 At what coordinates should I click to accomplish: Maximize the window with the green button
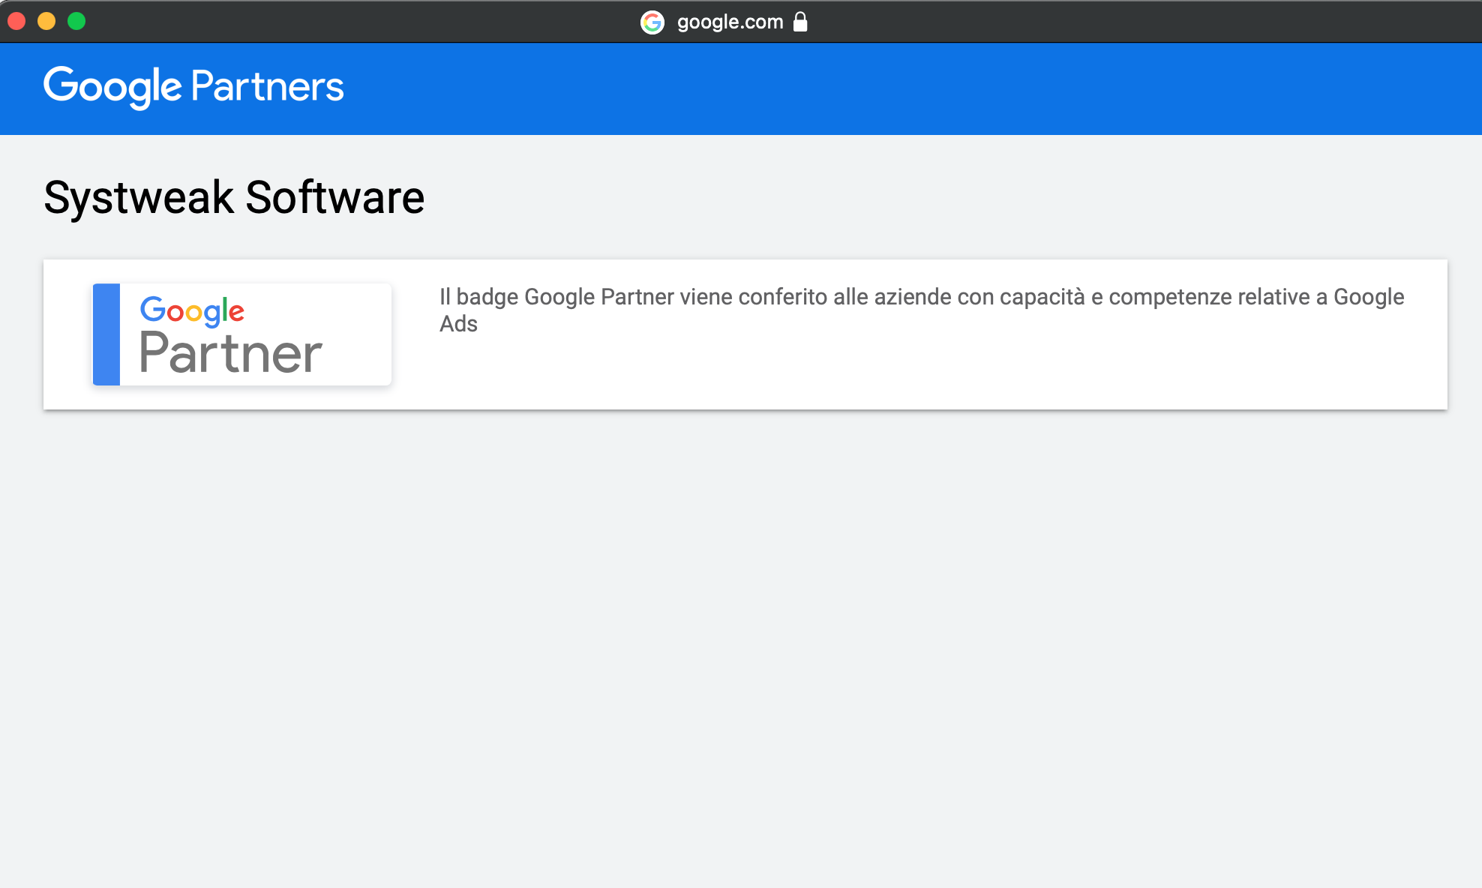76,21
